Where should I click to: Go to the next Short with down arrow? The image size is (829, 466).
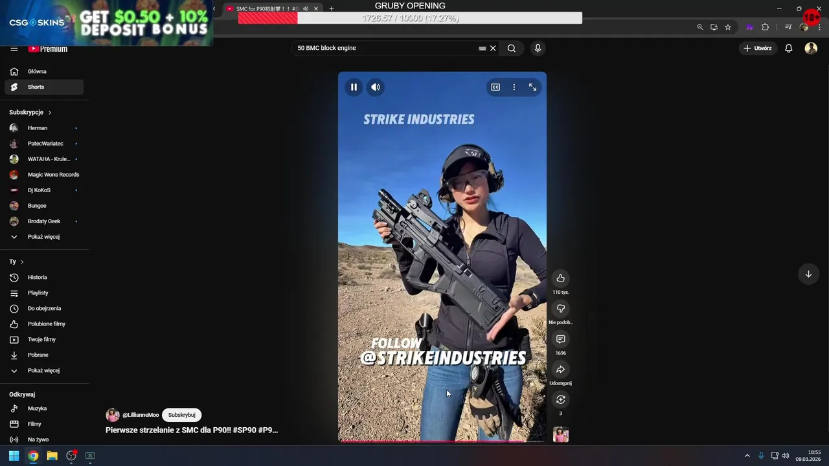pyautogui.click(x=808, y=274)
